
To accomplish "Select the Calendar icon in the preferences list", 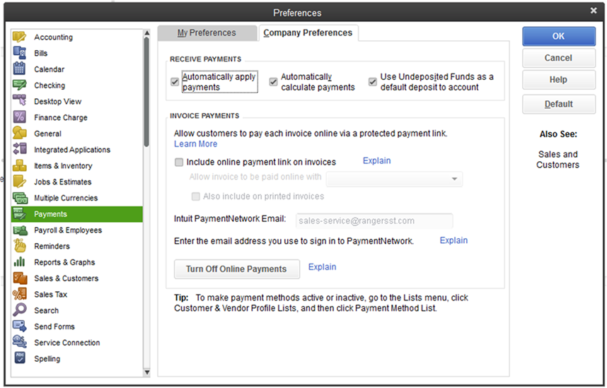I will (x=20, y=69).
